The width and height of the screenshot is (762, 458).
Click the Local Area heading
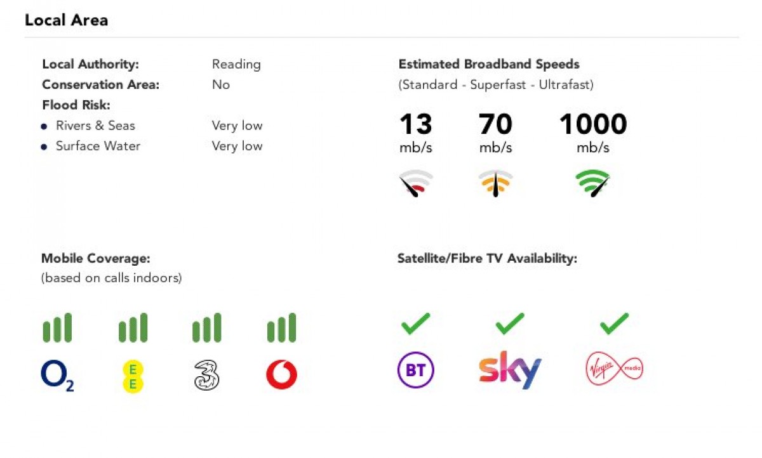66,20
